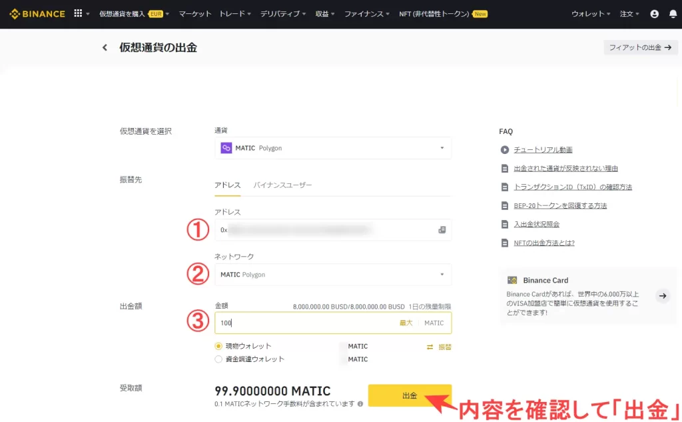The image size is (682, 422).
Task: Open the 注文 dropdown menu
Action: click(x=629, y=14)
